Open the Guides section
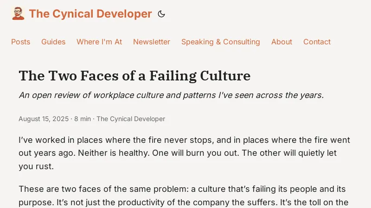This screenshot has height=208, width=371. [53, 42]
